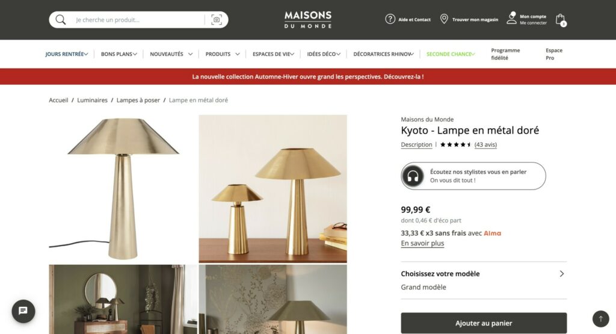The height and width of the screenshot is (334, 616).
Task: Open the Seconde Chance menu
Action: coord(451,54)
